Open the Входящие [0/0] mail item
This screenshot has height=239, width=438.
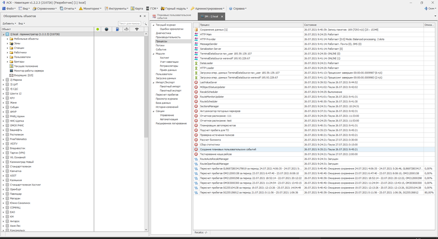[23, 75]
